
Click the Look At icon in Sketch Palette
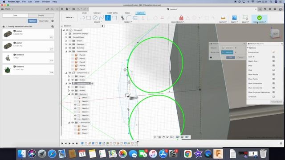tap(273, 57)
